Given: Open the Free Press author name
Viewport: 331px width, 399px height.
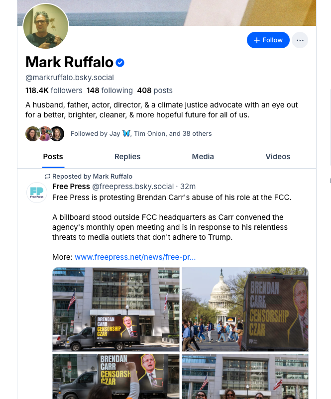Looking at the screenshot, I should [x=71, y=187].
